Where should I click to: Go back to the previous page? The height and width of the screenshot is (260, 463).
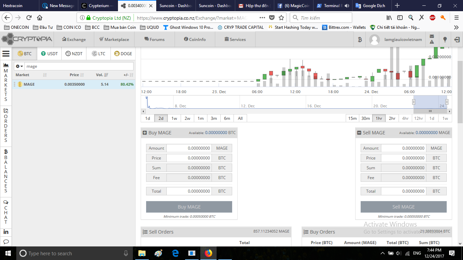click(7, 18)
